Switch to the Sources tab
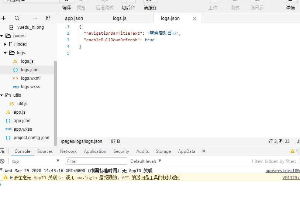Viewport: 300px width, 199px height. (x=45, y=151)
